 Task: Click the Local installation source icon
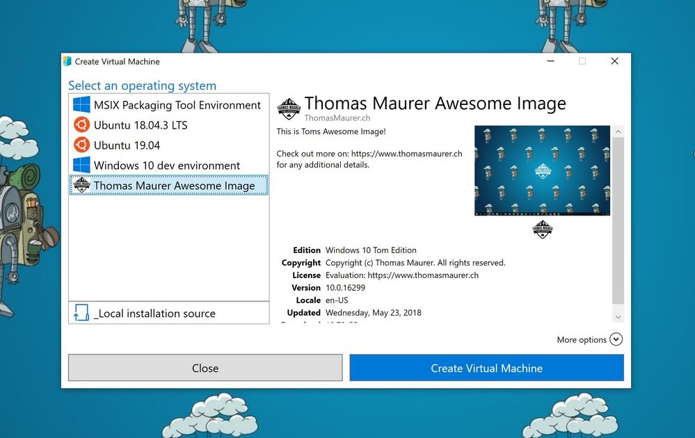point(81,313)
